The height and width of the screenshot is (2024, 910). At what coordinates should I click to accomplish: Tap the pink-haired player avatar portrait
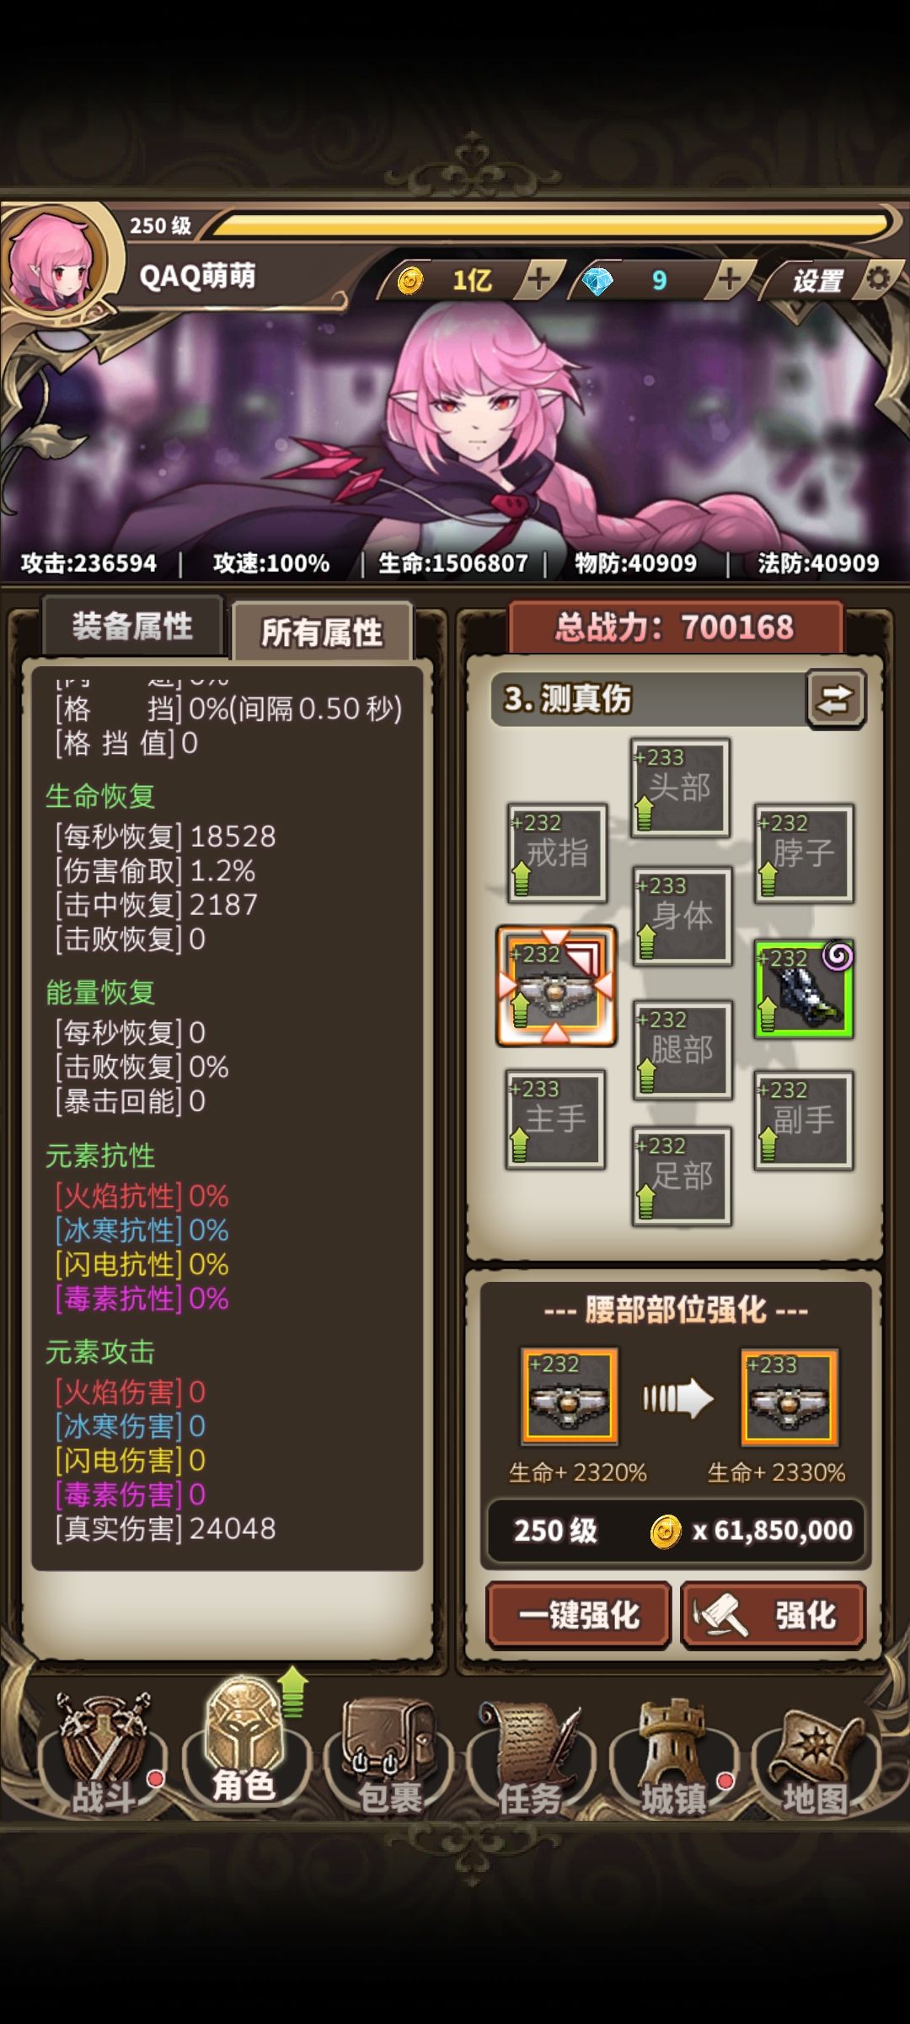56,261
